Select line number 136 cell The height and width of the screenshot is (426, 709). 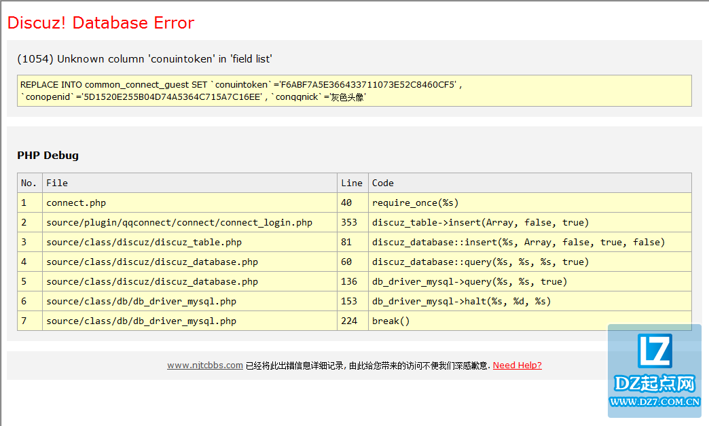(x=352, y=282)
